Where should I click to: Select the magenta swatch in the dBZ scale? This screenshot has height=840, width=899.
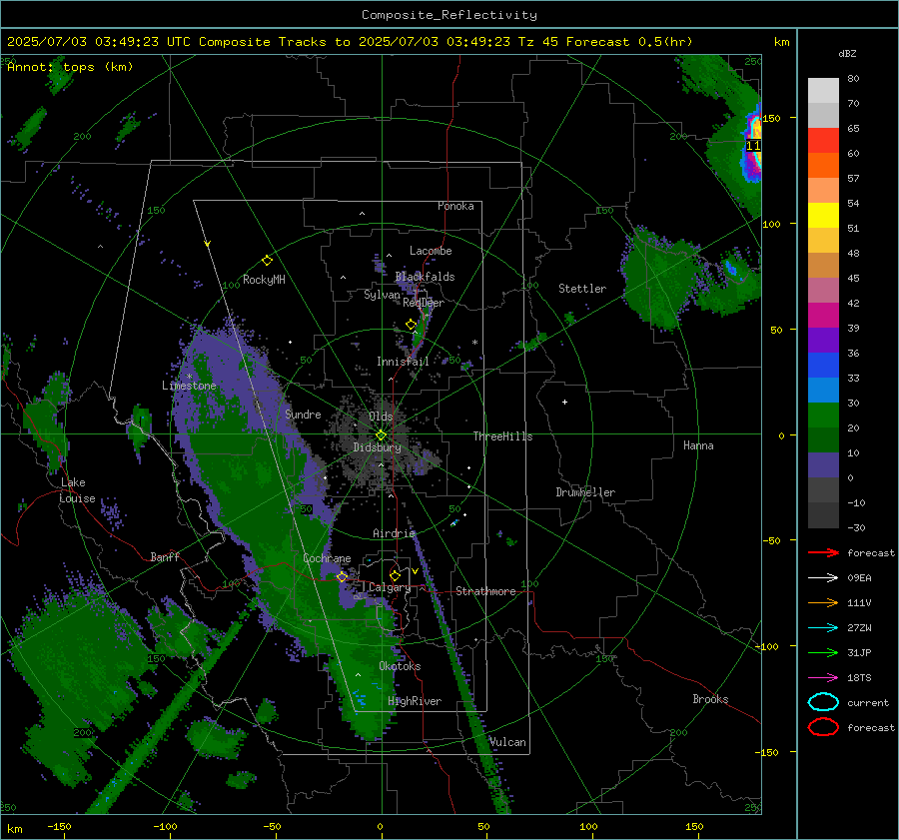(823, 315)
